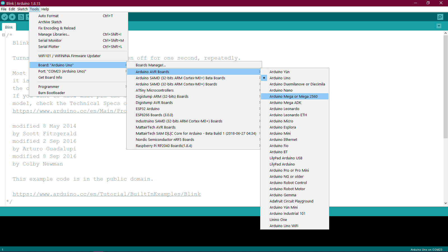The width and height of the screenshot is (448, 252).
Task: Expand ESP32 Arduino submenu
Action: pyautogui.click(x=194, y=109)
